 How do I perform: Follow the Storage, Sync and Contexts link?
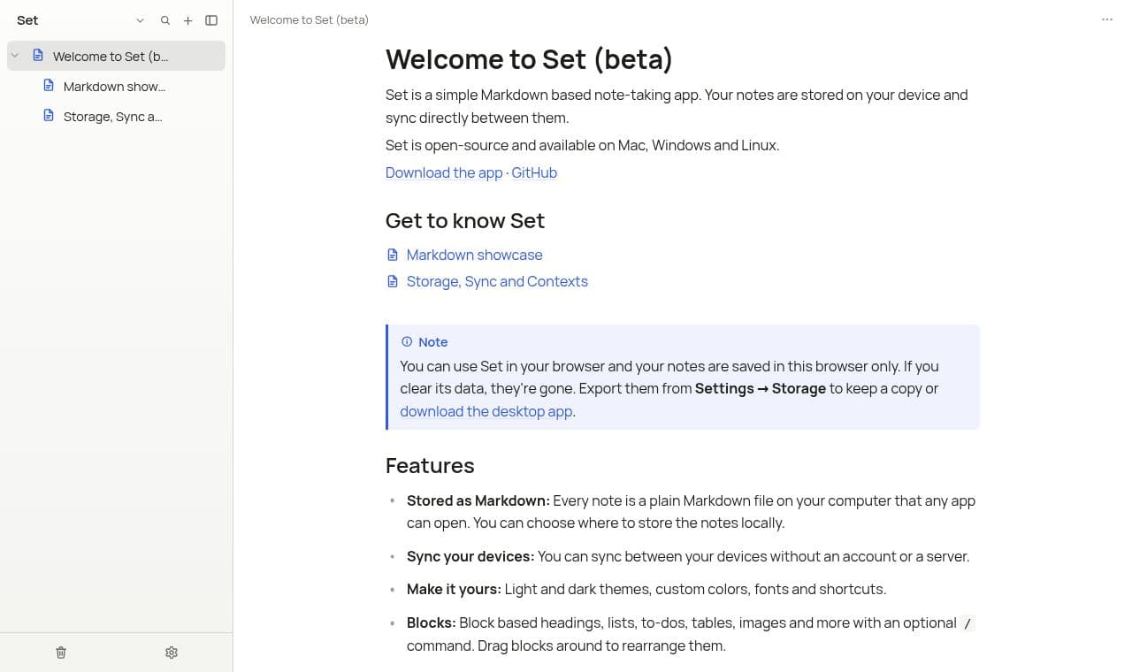point(497,281)
